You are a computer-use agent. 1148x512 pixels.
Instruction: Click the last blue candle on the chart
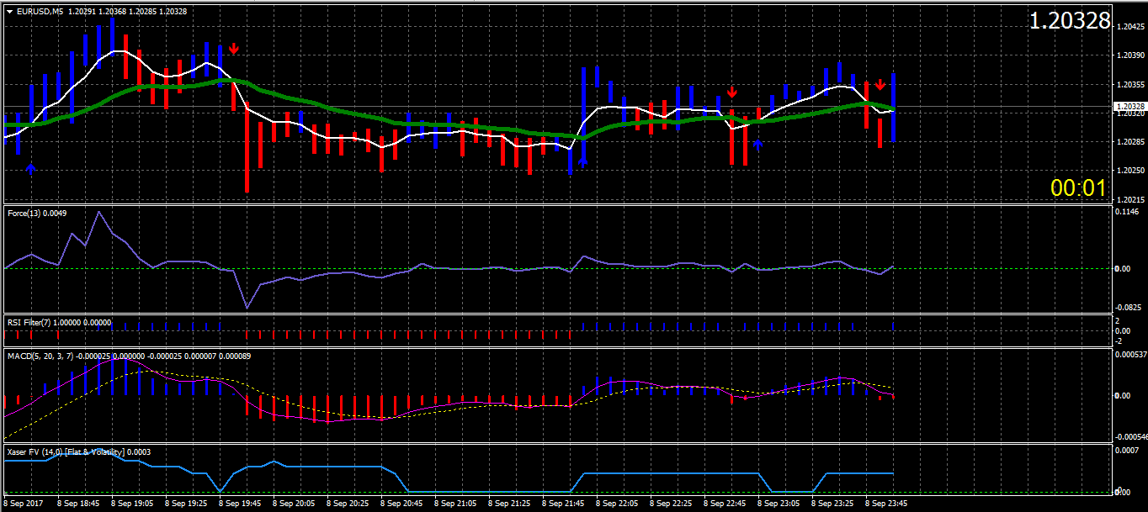click(x=893, y=107)
